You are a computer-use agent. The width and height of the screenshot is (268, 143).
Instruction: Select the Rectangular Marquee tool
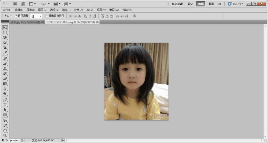point(5,33)
